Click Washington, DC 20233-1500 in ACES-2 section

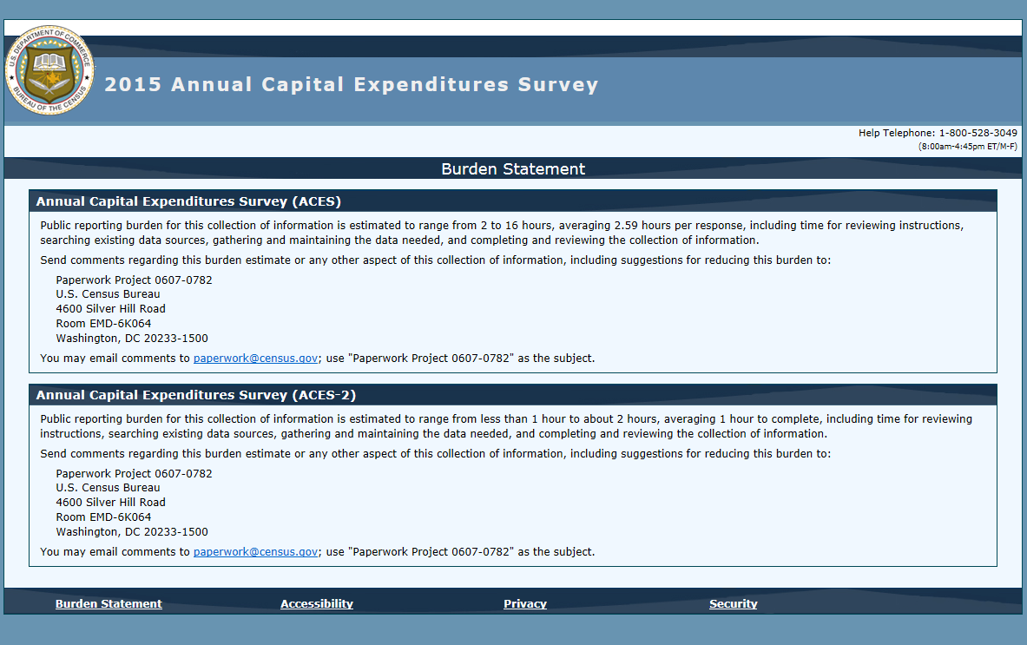click(x=132, y=532)
